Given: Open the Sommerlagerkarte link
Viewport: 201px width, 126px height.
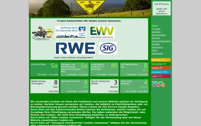Looking at the screenshot, I should 161,41.
